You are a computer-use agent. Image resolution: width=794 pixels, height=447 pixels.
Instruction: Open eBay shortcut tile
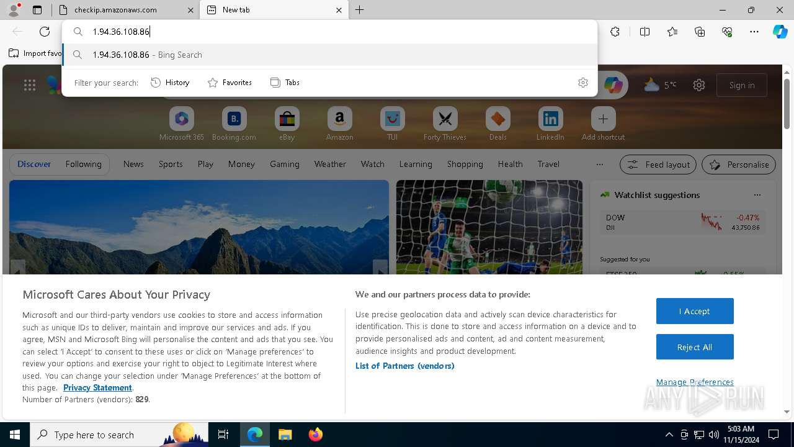(x=287, y=124)
